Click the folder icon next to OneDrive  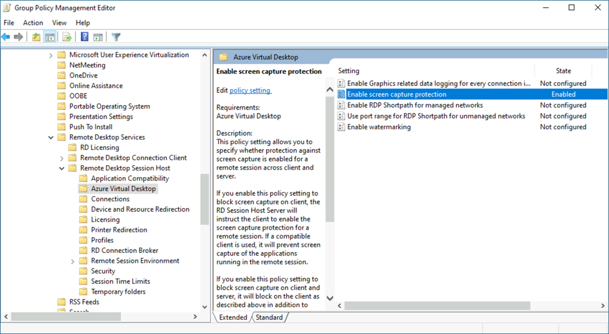(x=61, y=75)
